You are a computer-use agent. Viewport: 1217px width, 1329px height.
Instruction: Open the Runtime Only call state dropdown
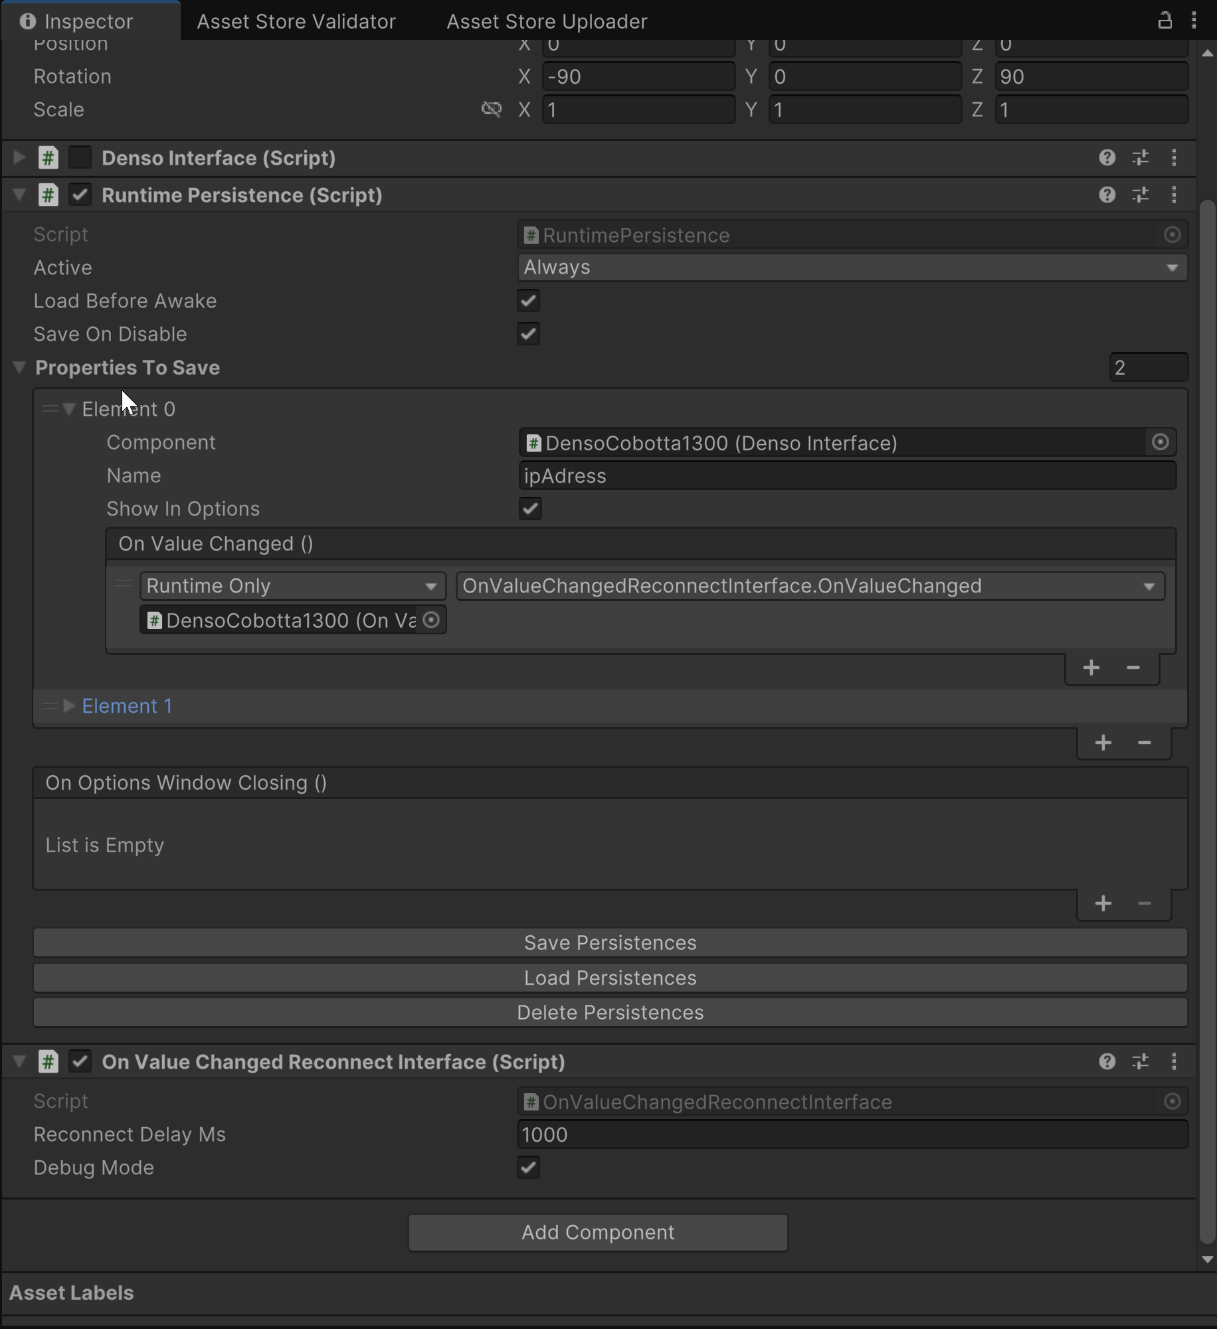pyautogui.click(x=292, y=586)
